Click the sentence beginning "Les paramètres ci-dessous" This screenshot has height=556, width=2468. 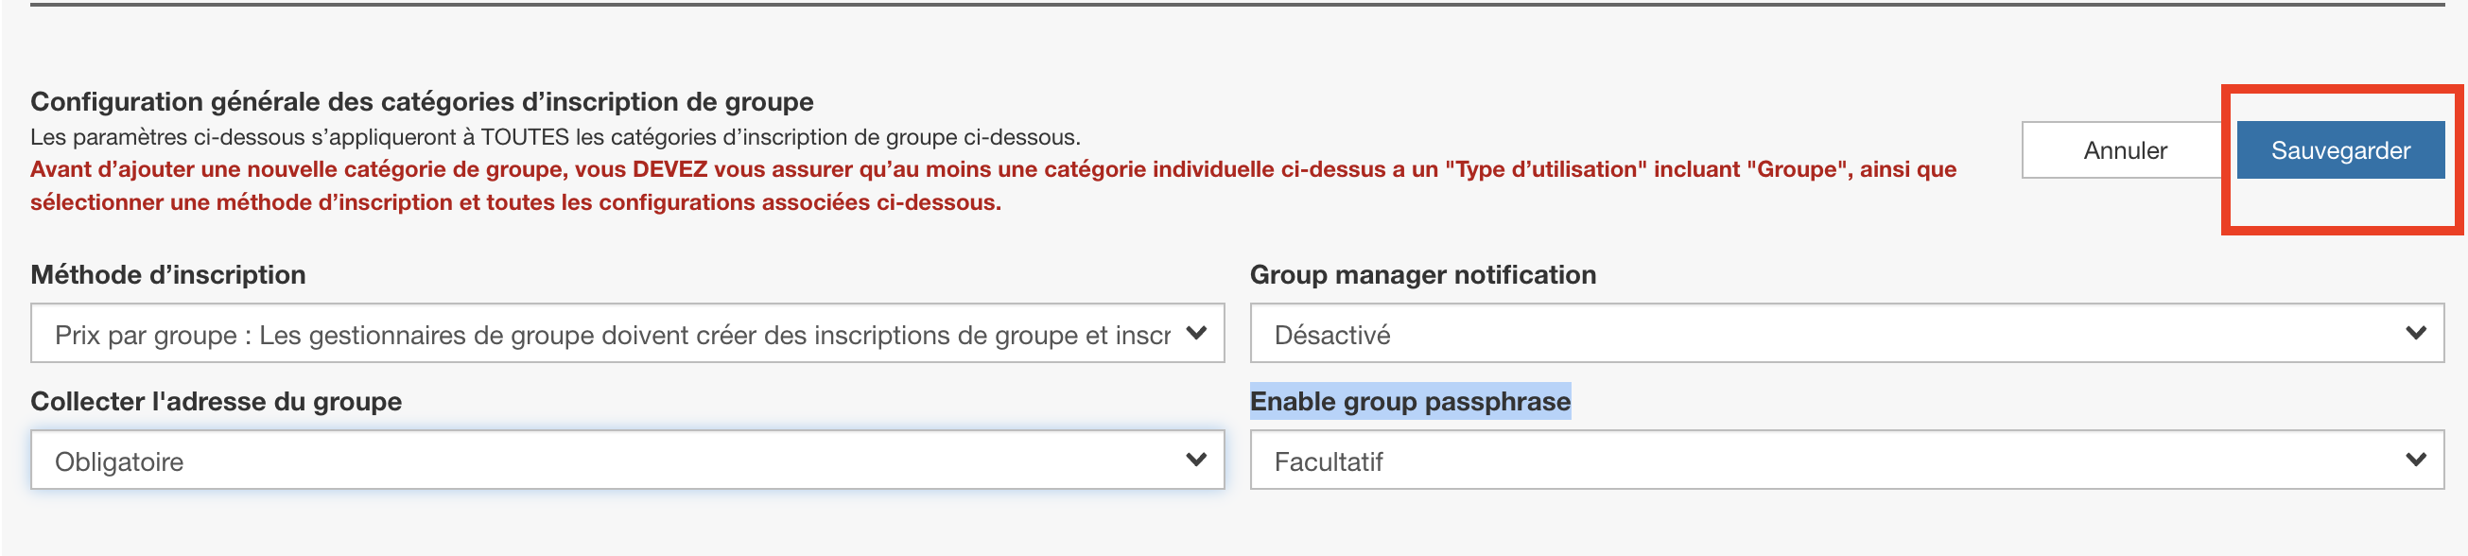555,137
